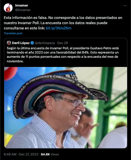This screenshot has height=160, width=131.
Task: Click the sombrero hat lettering in the photo
Action: click(x=51, y=79)
